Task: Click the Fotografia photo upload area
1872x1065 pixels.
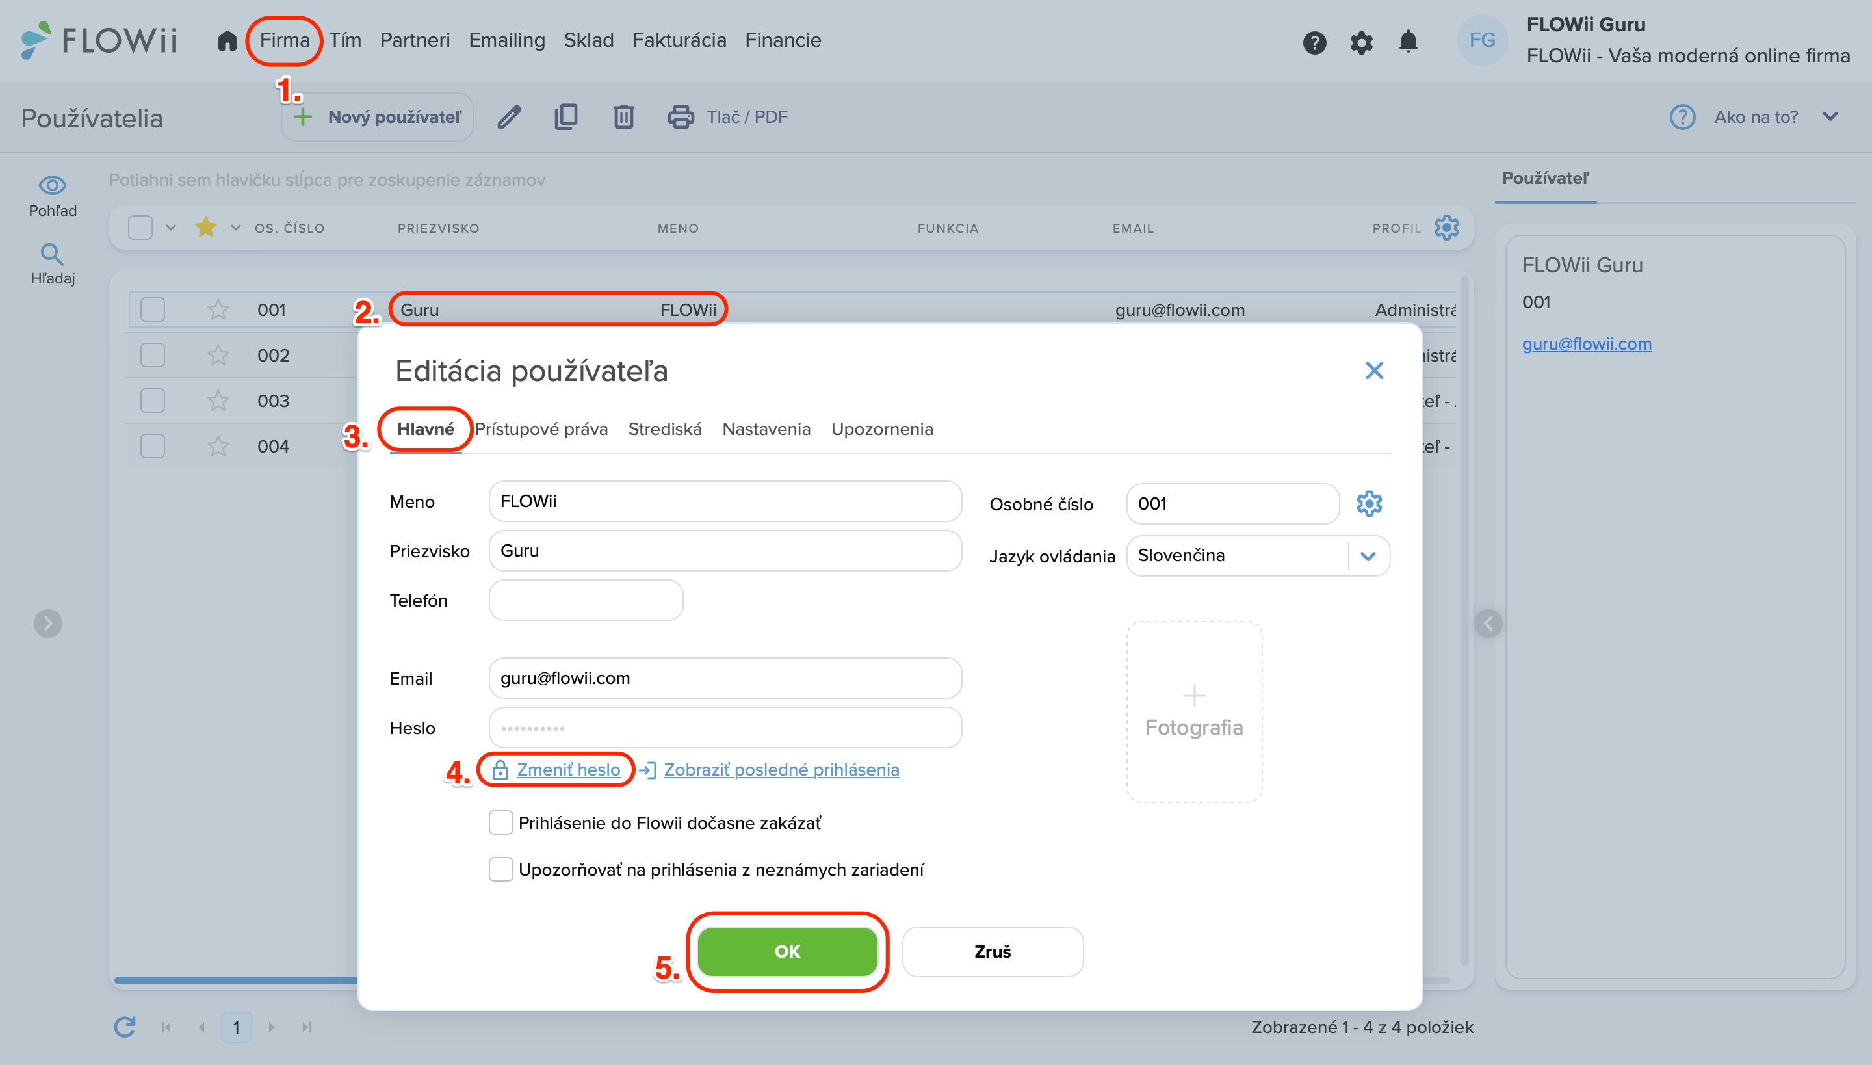Action: tap(1194, 711)
